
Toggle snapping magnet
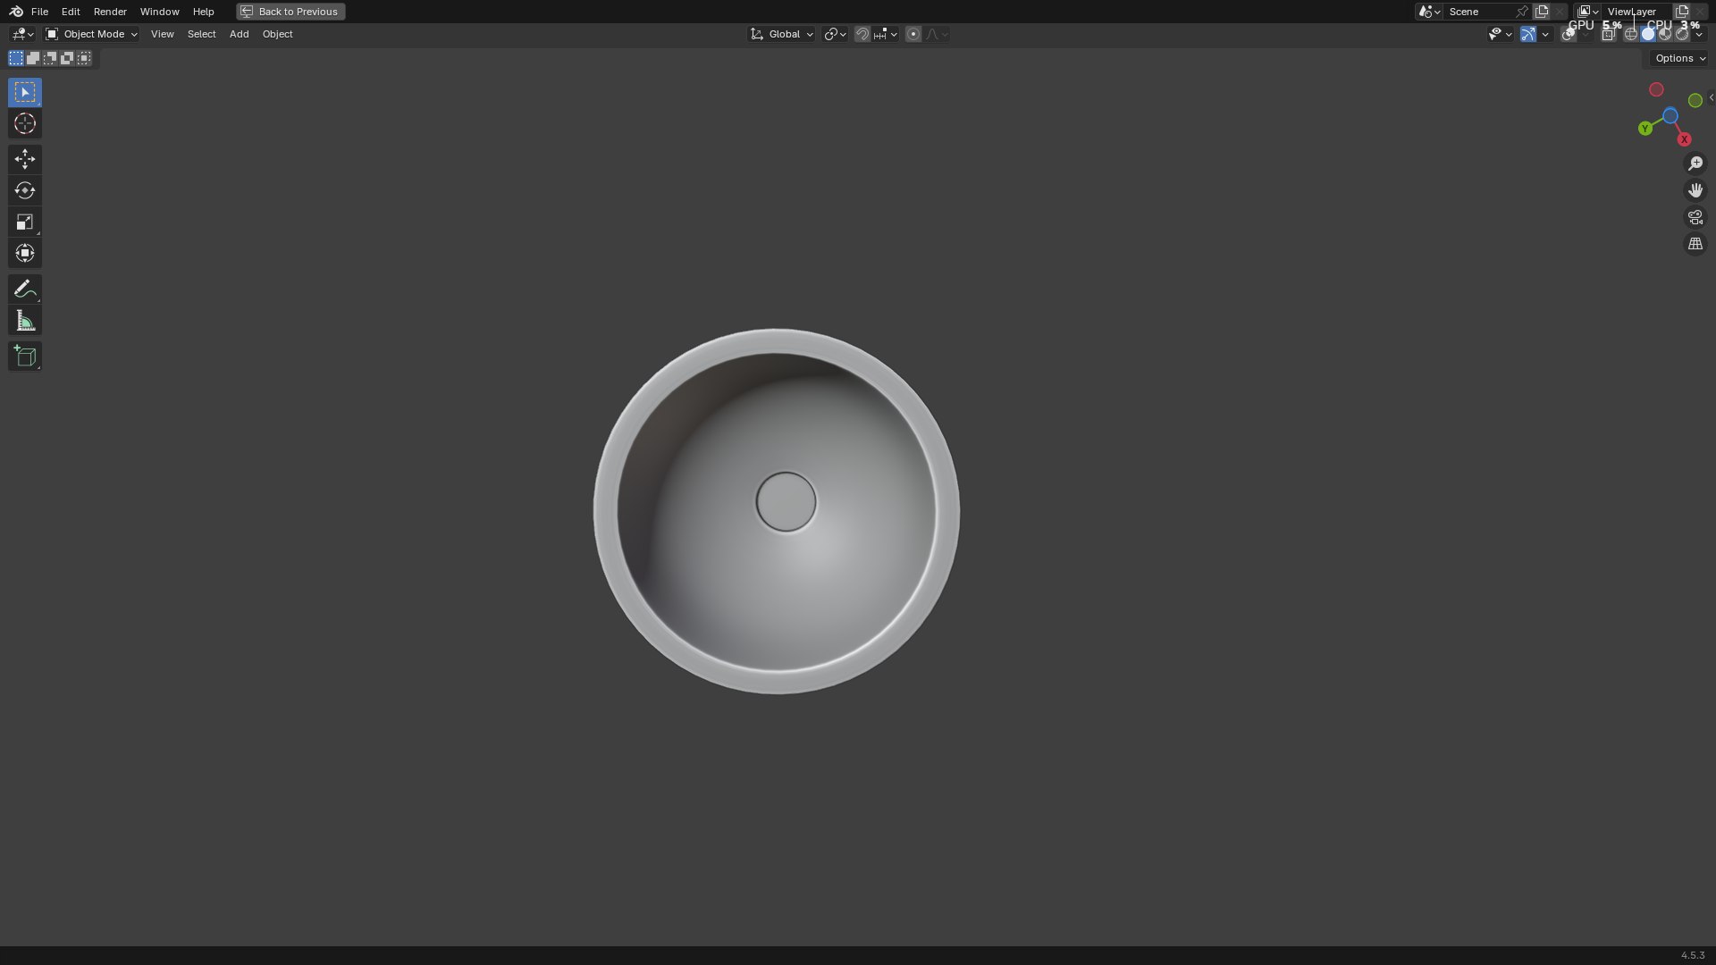862,34
